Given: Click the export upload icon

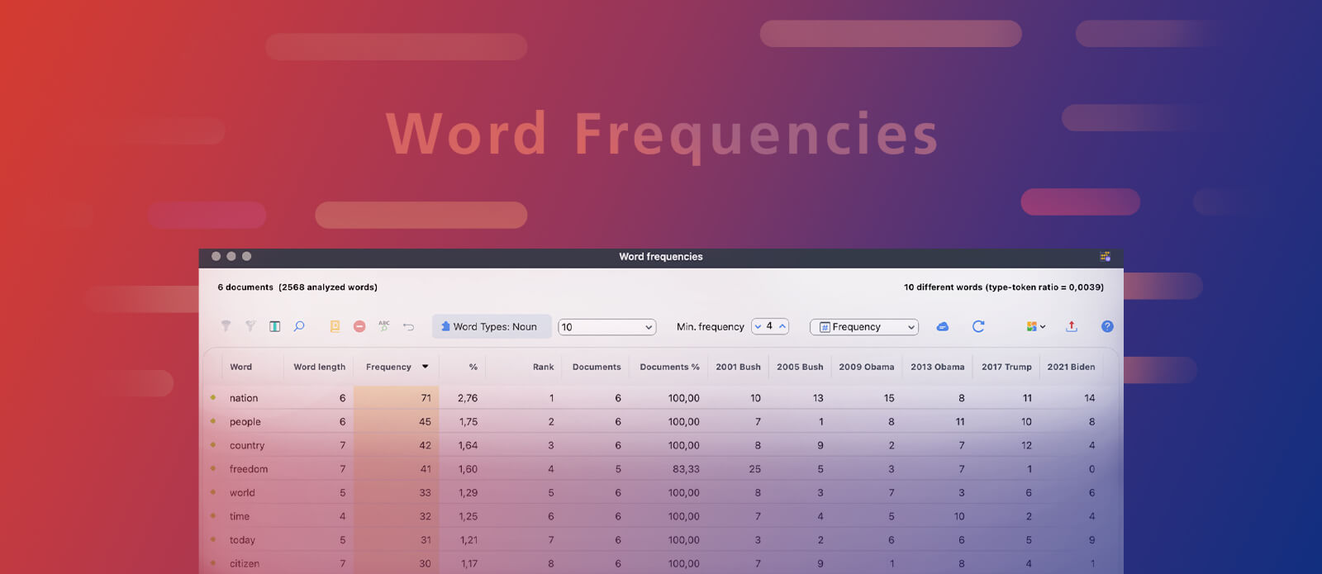Looking at the screenshot, I should [x=1072, y=326].
